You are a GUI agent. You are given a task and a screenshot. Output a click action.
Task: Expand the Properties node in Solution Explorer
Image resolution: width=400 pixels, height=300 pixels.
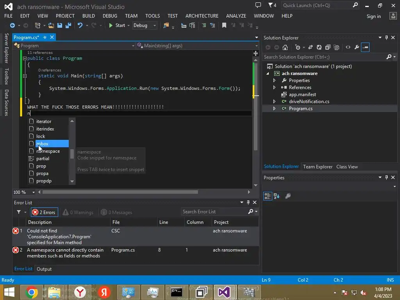(x=275, y=80)
